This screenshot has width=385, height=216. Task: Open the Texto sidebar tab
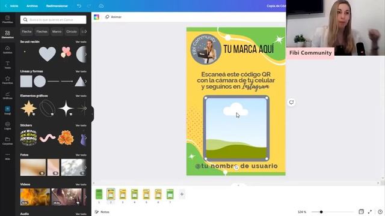(x=8, y=65)
